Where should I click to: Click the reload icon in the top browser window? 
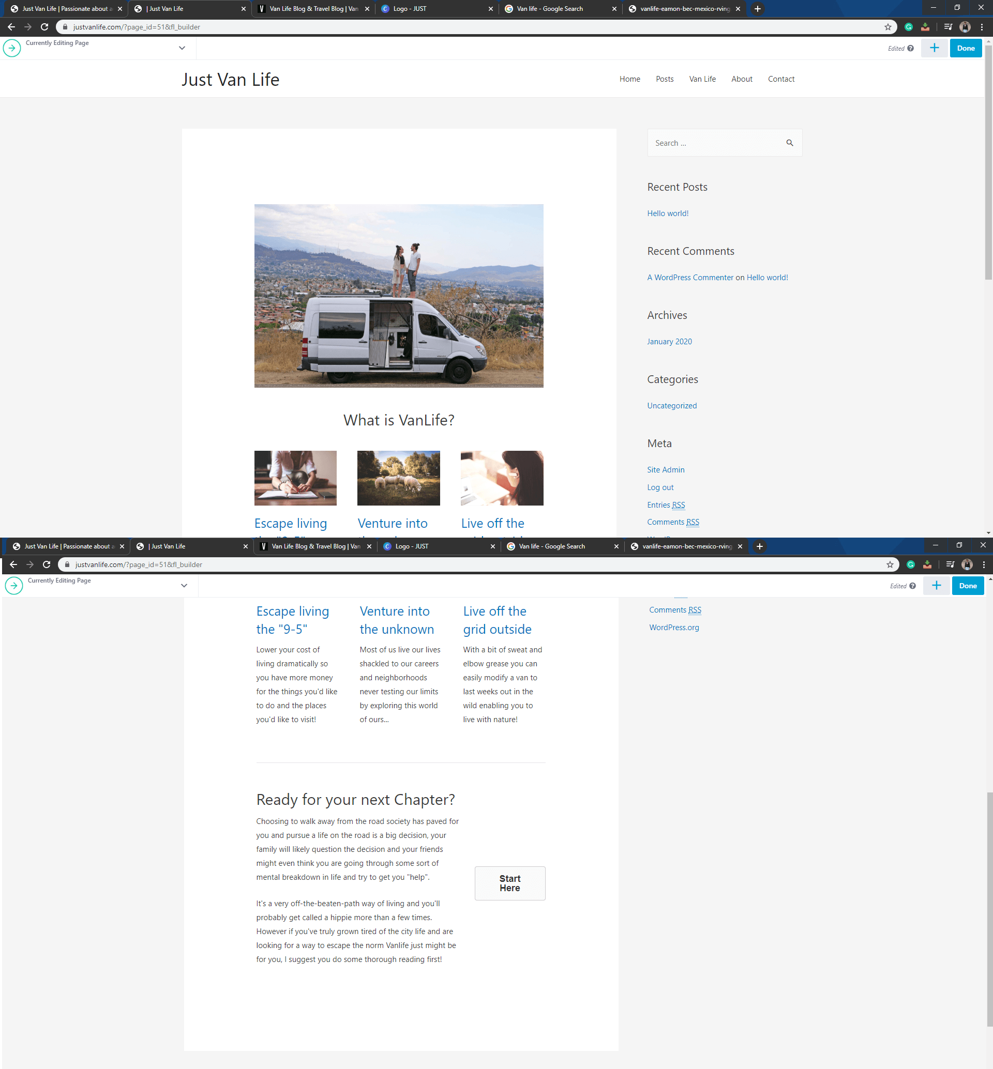point(44,27)
